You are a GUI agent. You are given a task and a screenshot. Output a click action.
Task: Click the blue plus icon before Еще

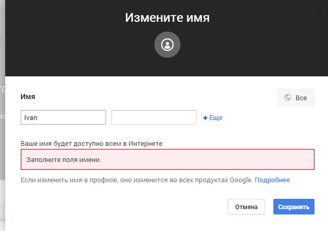point(205,118)
